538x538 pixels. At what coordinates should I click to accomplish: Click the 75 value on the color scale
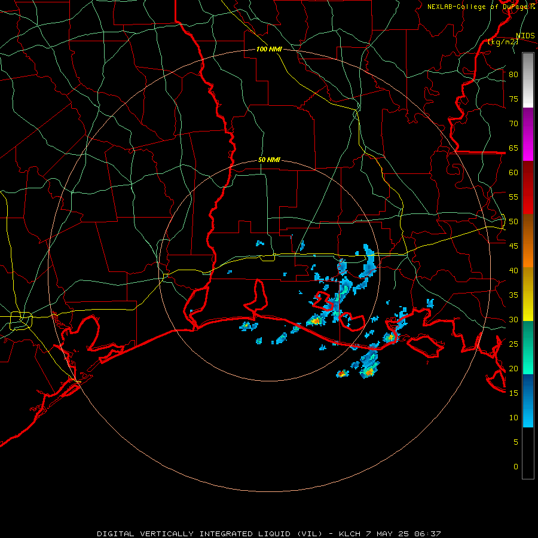[513, 99]
